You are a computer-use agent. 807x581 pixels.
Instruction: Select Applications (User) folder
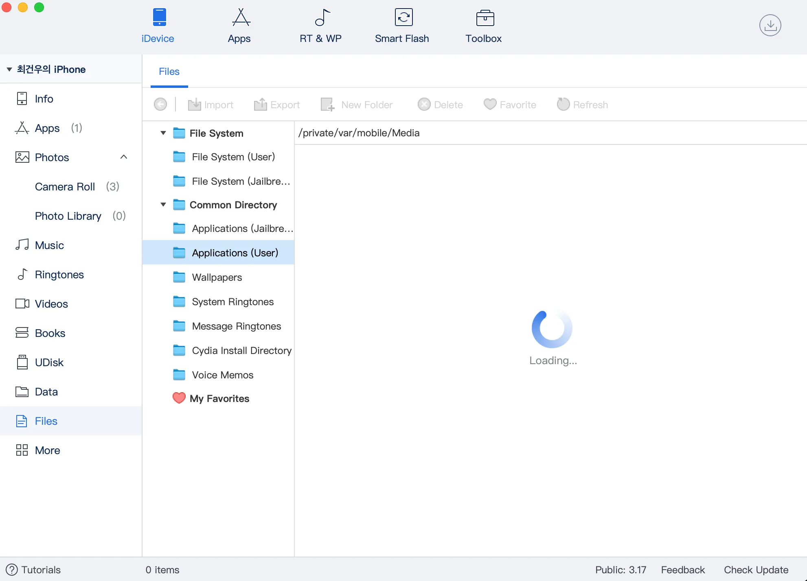[x=218, y=253]
